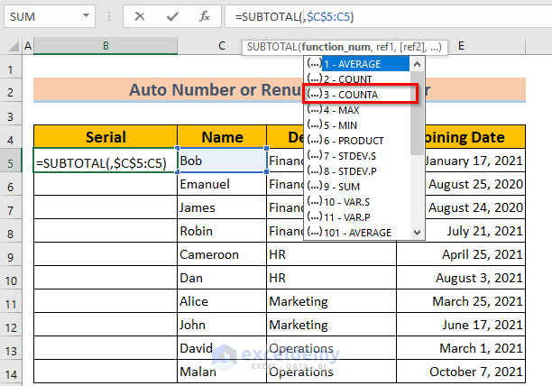Click the Enter checkmark formula button
The height and width of the screenshot is (386, 552).
[172, 17]
